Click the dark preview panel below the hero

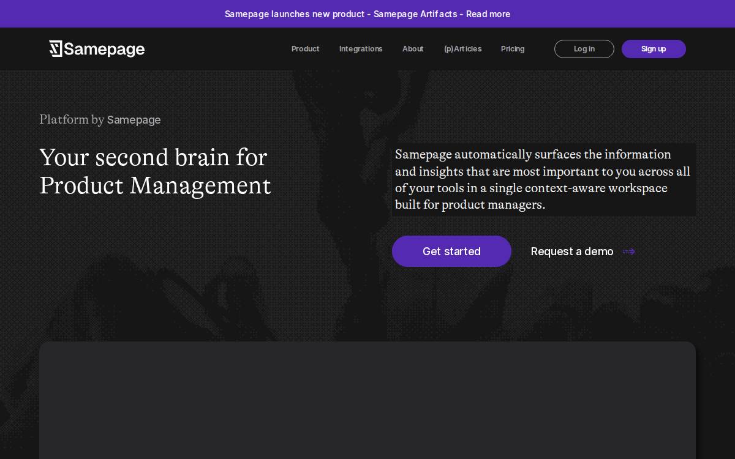coord(367,400)
